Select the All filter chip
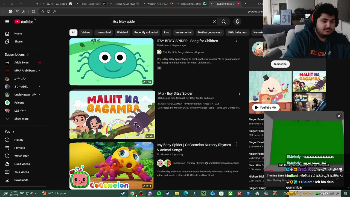Screen dimensions: 350x197 73,32
